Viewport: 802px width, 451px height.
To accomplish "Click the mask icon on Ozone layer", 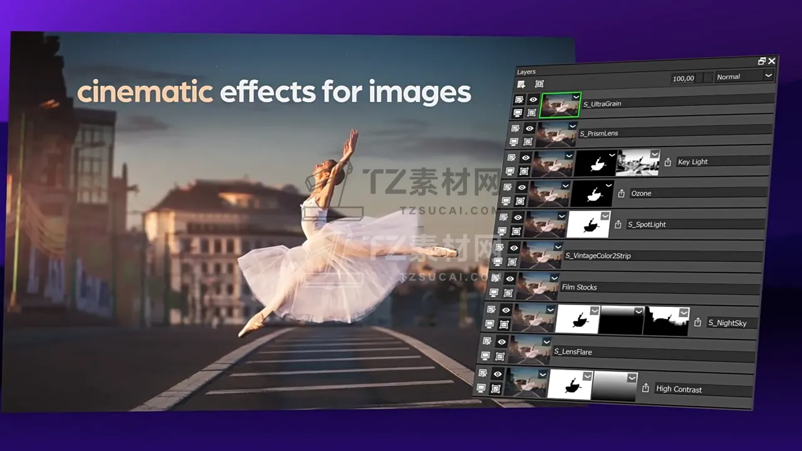I will point(521,201).
